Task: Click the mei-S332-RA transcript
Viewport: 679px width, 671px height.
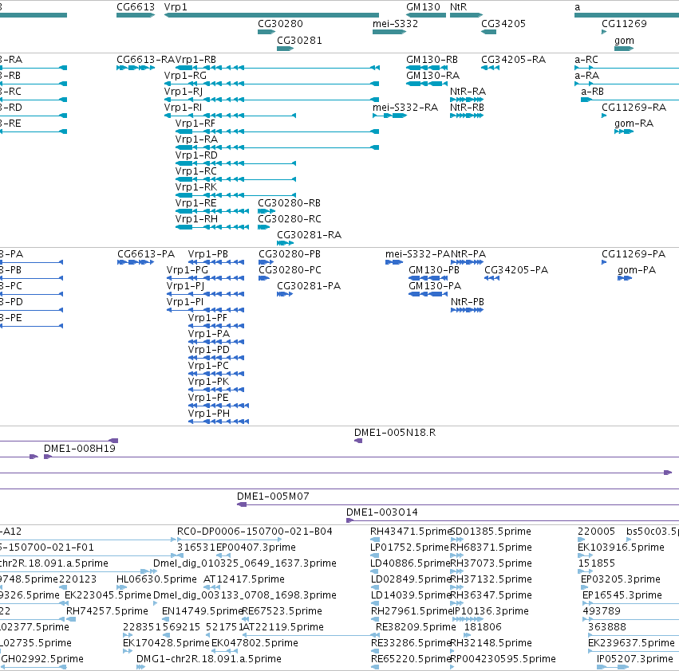Action: [405, 108]
